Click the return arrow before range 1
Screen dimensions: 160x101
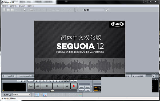click(x=18, y=81)
